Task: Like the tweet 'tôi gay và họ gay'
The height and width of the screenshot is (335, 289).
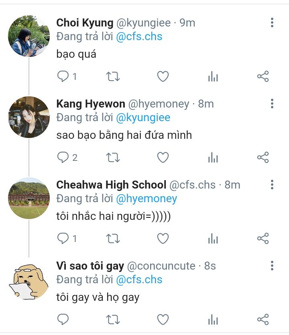Action: coord(163,319)
